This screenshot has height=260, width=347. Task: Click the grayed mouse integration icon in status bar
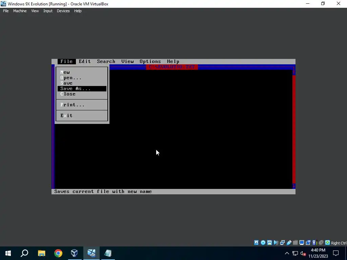[321, 242]
